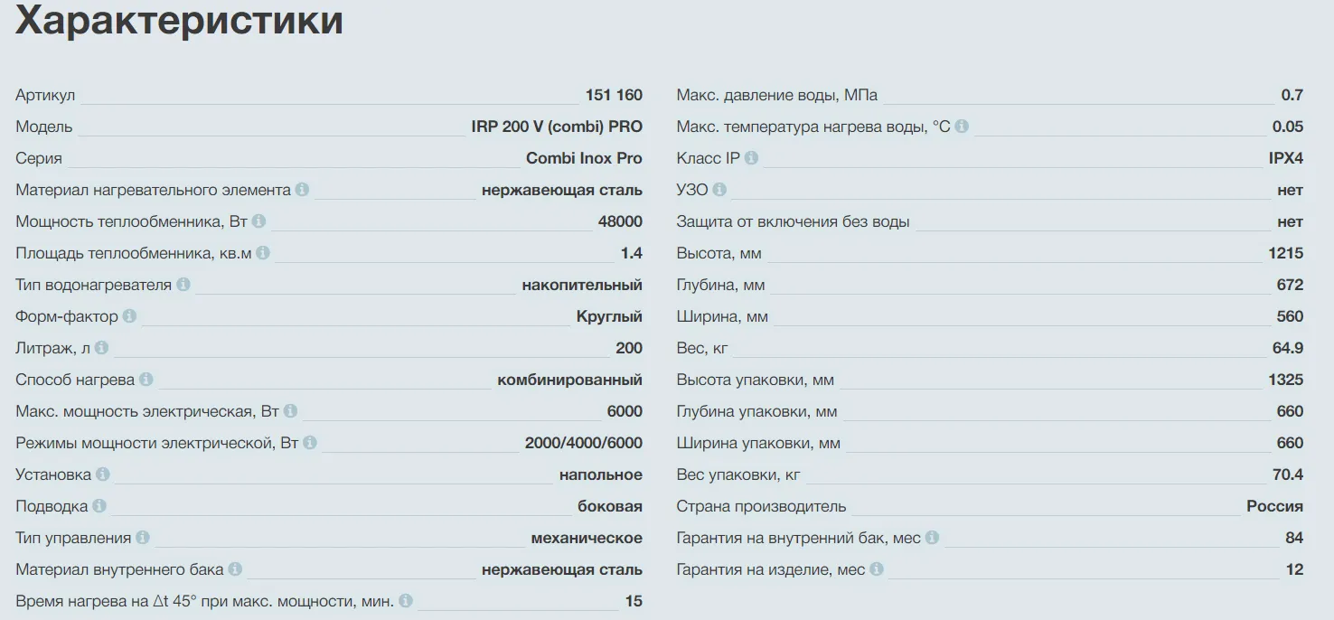Viewport: 1334px width, 620px height.
Task: Click info icon beside Тип управления
Action: (142, 538)
